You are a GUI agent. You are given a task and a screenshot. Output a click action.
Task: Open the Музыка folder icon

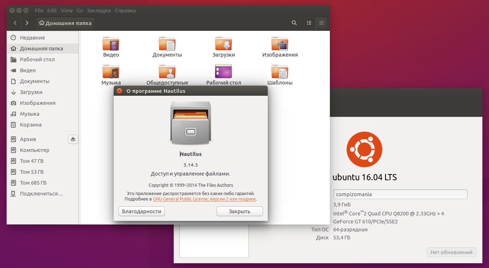(111, 71)
